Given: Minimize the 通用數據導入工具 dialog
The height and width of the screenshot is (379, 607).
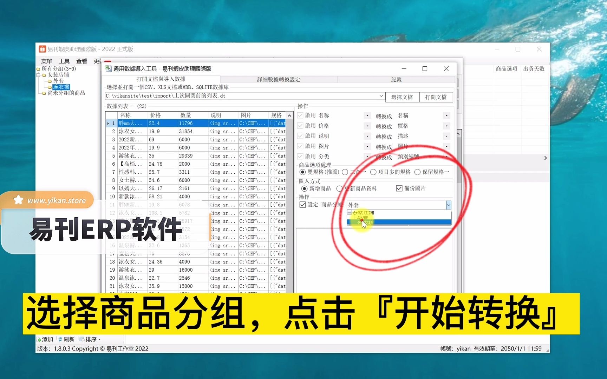Looking at the screenshot, I should point(404,69).
